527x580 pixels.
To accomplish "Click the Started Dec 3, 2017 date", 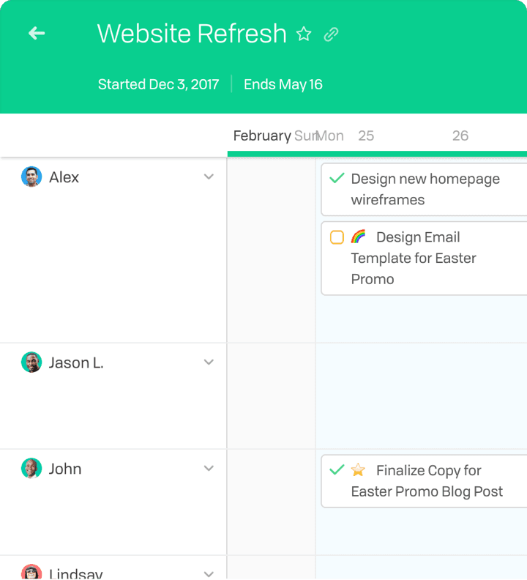I will click(159, 84).
